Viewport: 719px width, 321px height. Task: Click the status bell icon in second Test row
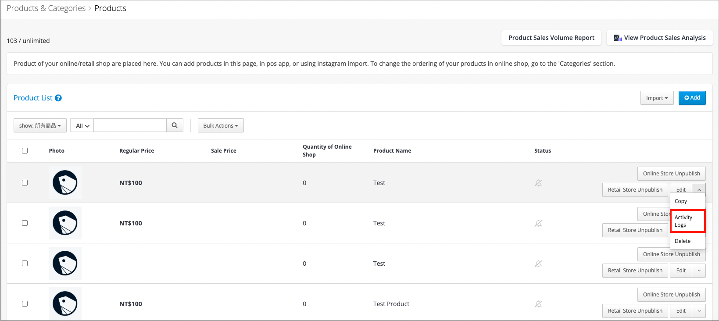coord(538,223)
